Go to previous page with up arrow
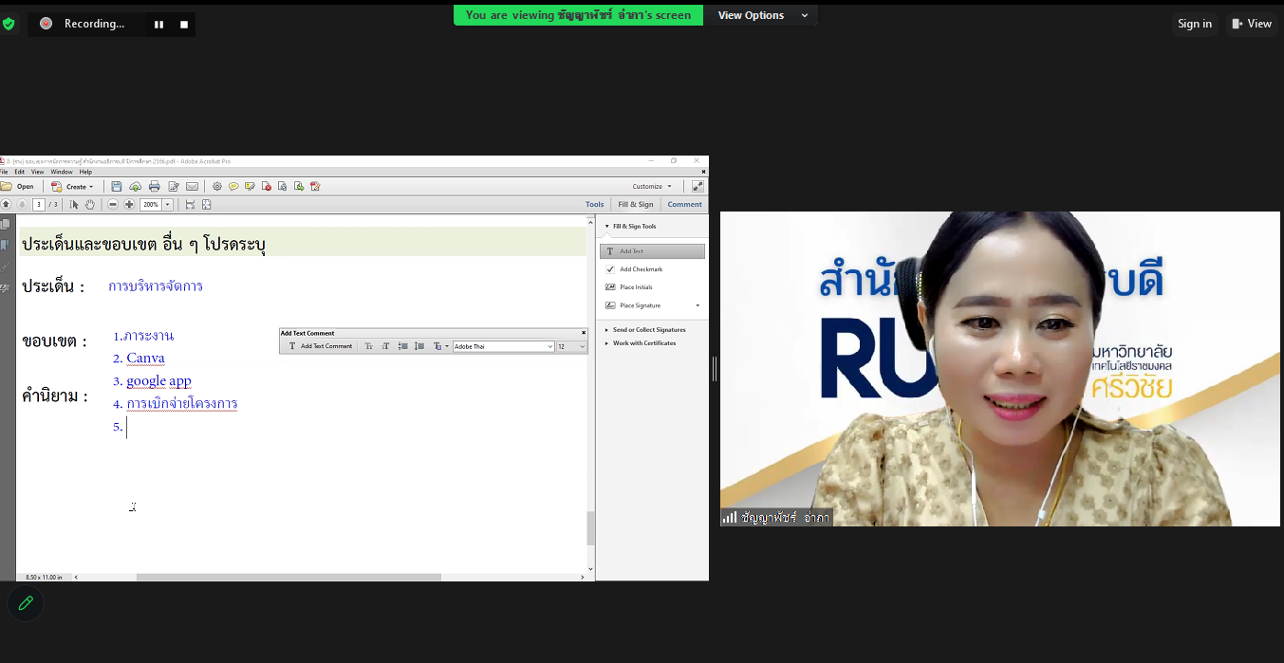 (7, 205)
